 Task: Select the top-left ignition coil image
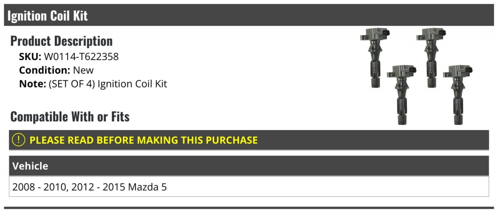(375, 58)
